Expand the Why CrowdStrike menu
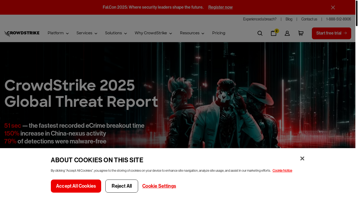The image size is (358, 201). point(153,33)
